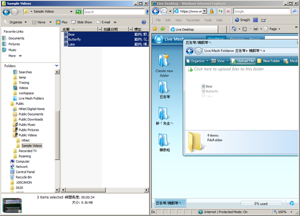The height and width of the screenshot is (216, 300).
Task: Click E-mail in Explorer toolbar
Action: [x=103, y=22]
